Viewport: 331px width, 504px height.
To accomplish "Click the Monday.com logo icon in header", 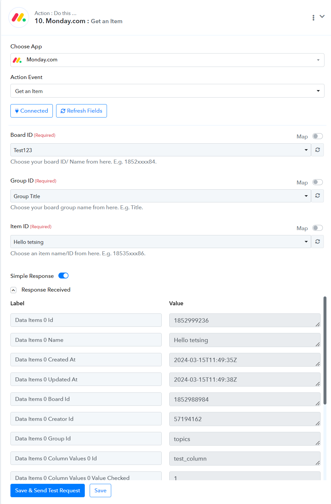I will 19,18.
